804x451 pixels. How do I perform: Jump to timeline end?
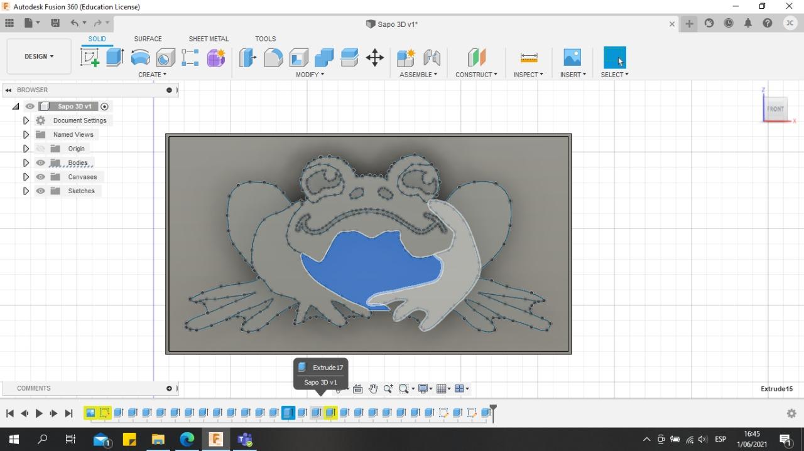point(69,413)
